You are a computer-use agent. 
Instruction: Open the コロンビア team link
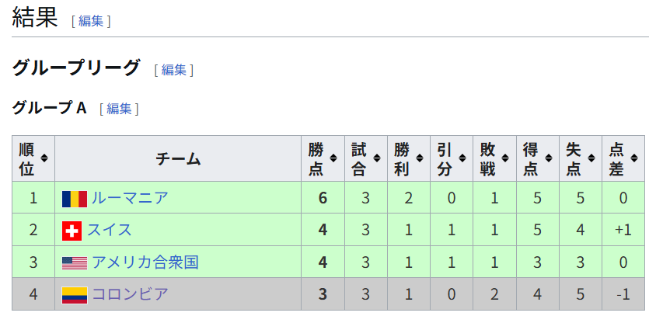[130, 294]
